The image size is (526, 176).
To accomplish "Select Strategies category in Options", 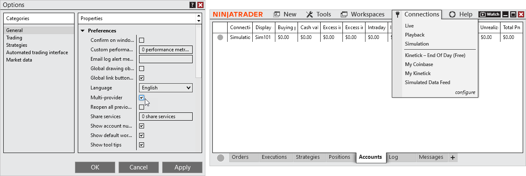I will click(39, 45).
